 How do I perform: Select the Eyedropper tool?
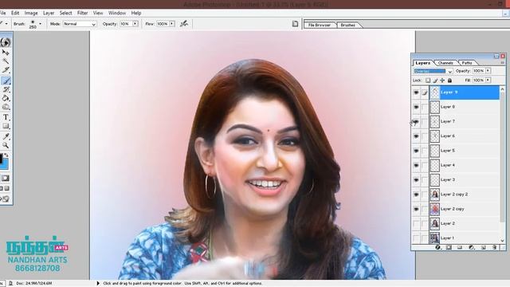6,136
